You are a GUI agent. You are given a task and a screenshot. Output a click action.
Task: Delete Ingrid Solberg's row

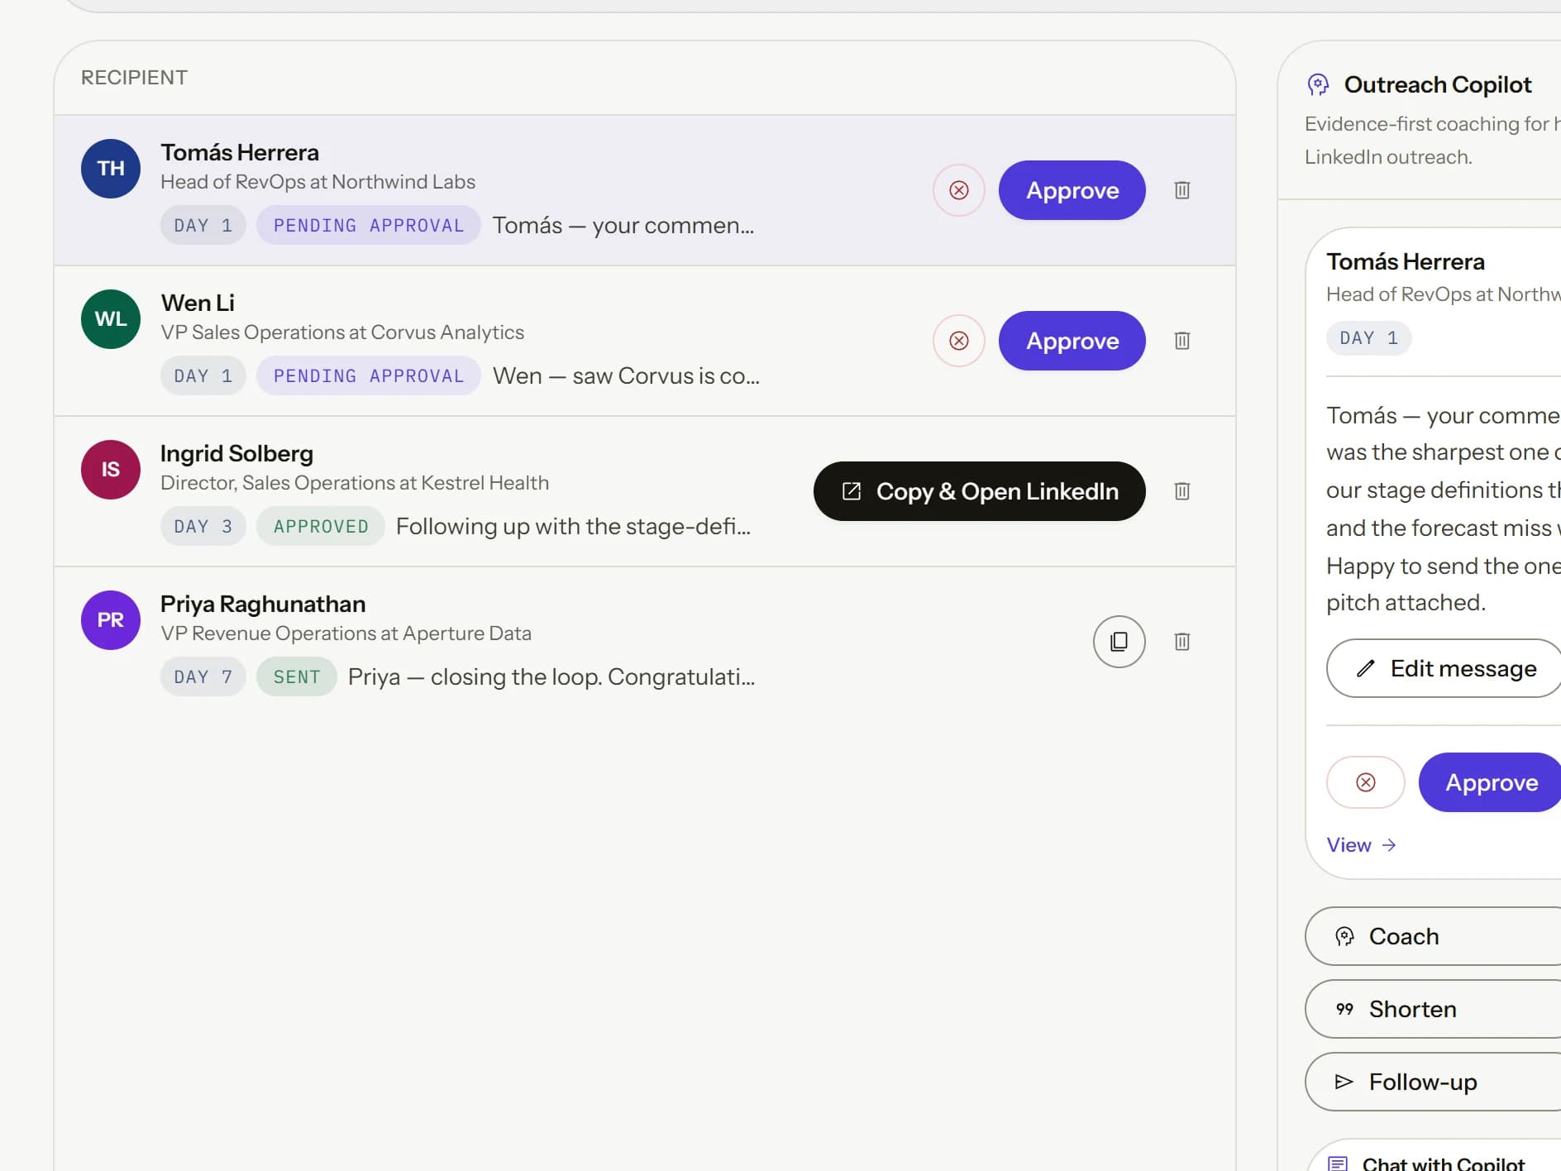point(1182,491)
